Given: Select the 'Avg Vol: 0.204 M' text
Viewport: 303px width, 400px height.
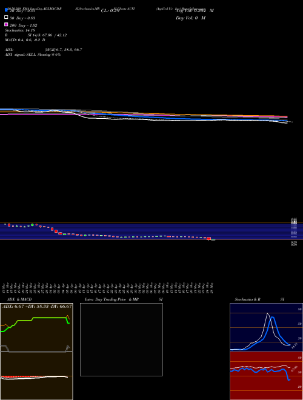Looking at the screenshot, I should coord(195,11).
